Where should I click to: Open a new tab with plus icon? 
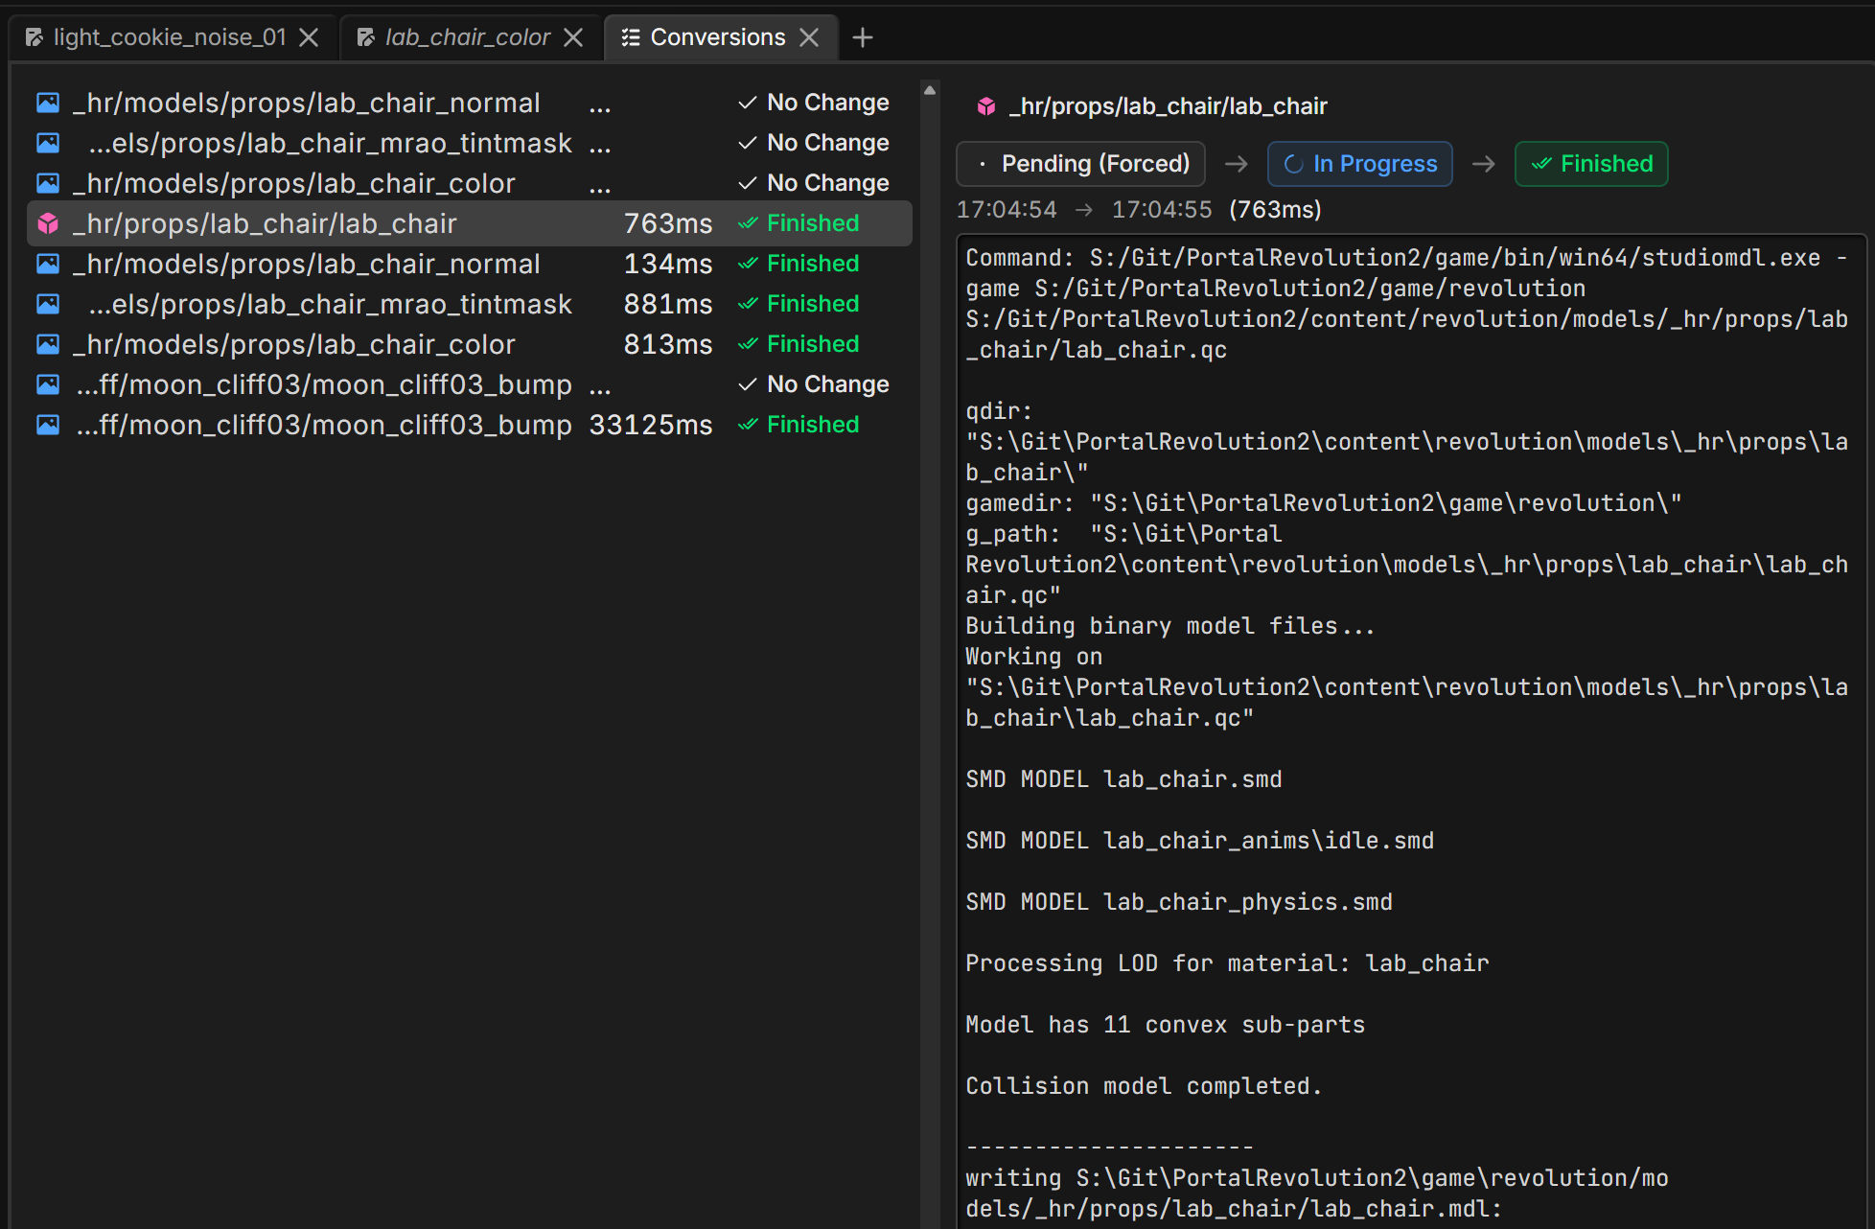tap(863, 37)
